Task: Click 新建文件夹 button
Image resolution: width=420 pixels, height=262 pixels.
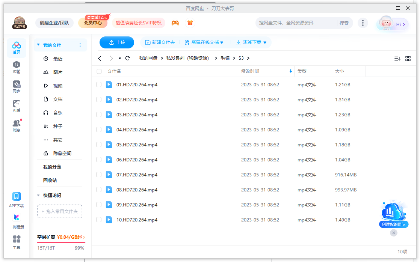Action: (x=160, y=42)
